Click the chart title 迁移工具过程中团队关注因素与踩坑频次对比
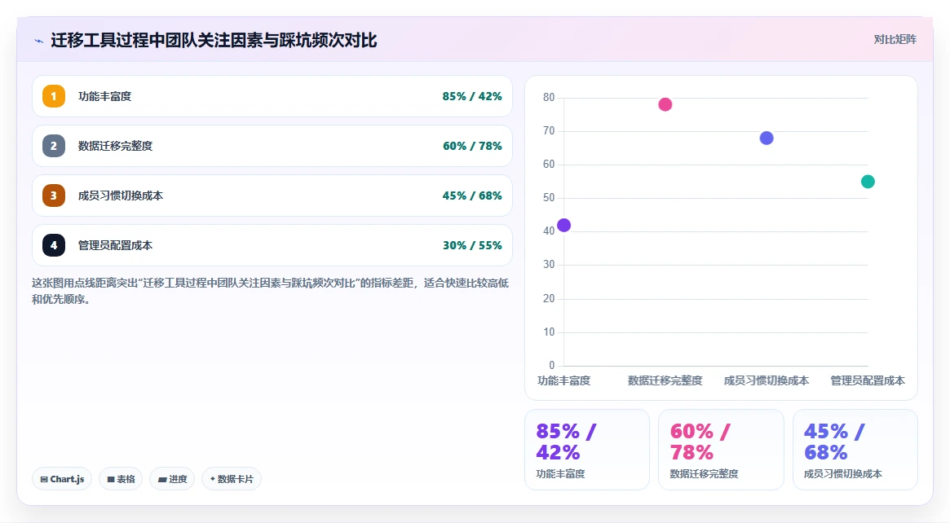The height and width of the screenshot is (523, 950). pyautogui.click(x=214, y=41)
